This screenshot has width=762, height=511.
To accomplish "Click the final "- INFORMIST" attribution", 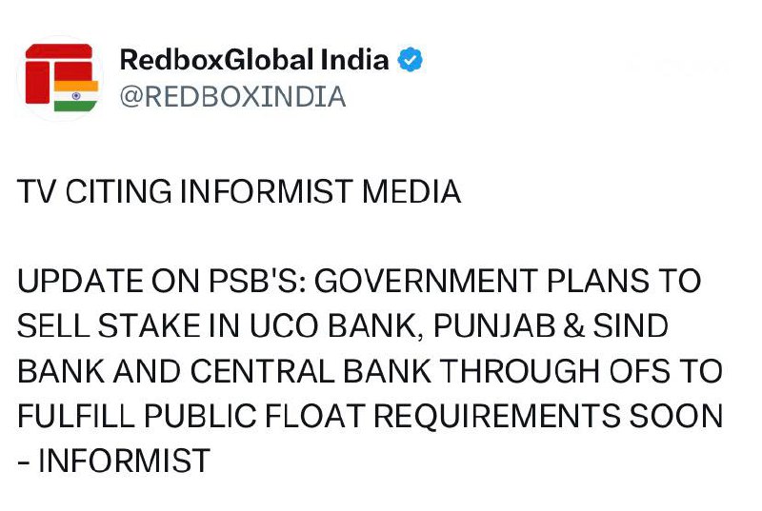I will pyautogui.click(x=113, y=461).
